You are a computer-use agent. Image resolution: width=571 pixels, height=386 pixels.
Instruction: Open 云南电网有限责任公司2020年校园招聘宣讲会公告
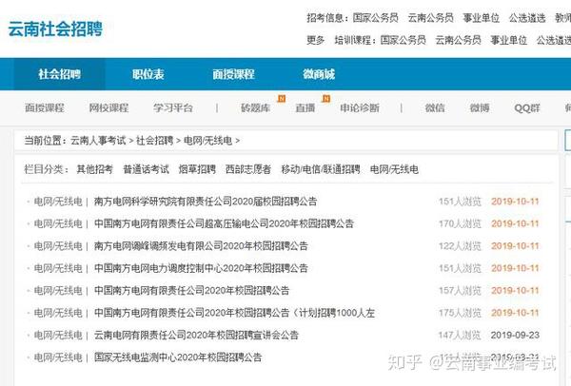coord(196,335)
